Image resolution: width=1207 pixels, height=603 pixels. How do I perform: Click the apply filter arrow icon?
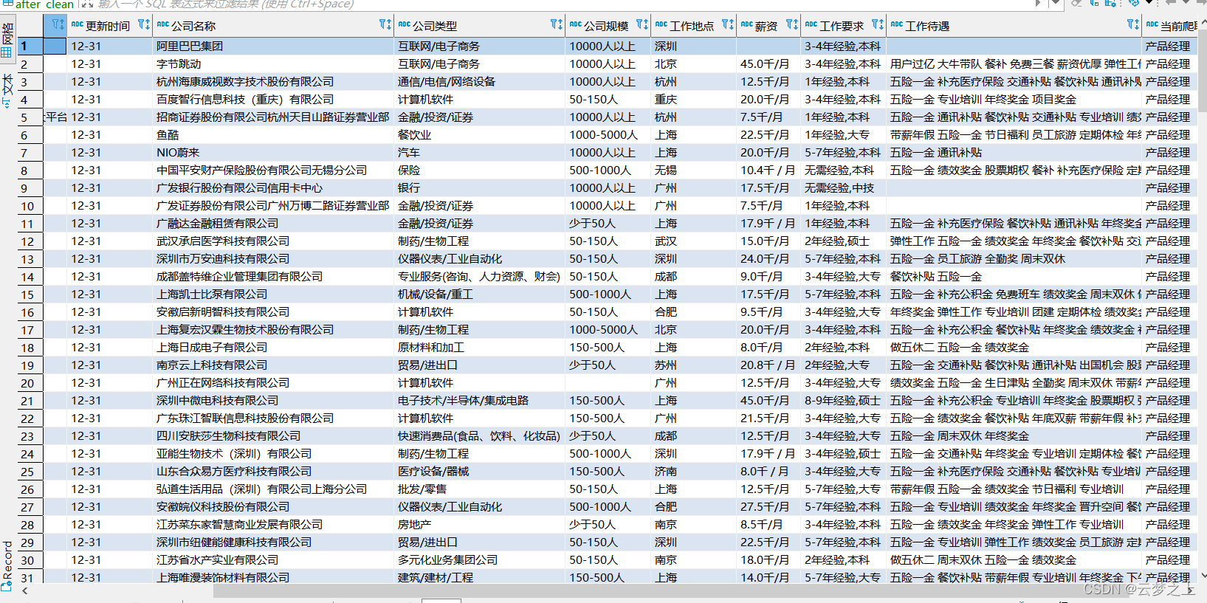(1039, 4)
